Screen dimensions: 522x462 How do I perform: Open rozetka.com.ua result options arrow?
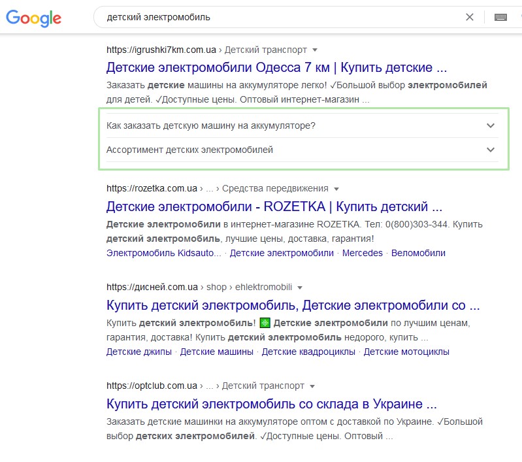pos(336,190)
